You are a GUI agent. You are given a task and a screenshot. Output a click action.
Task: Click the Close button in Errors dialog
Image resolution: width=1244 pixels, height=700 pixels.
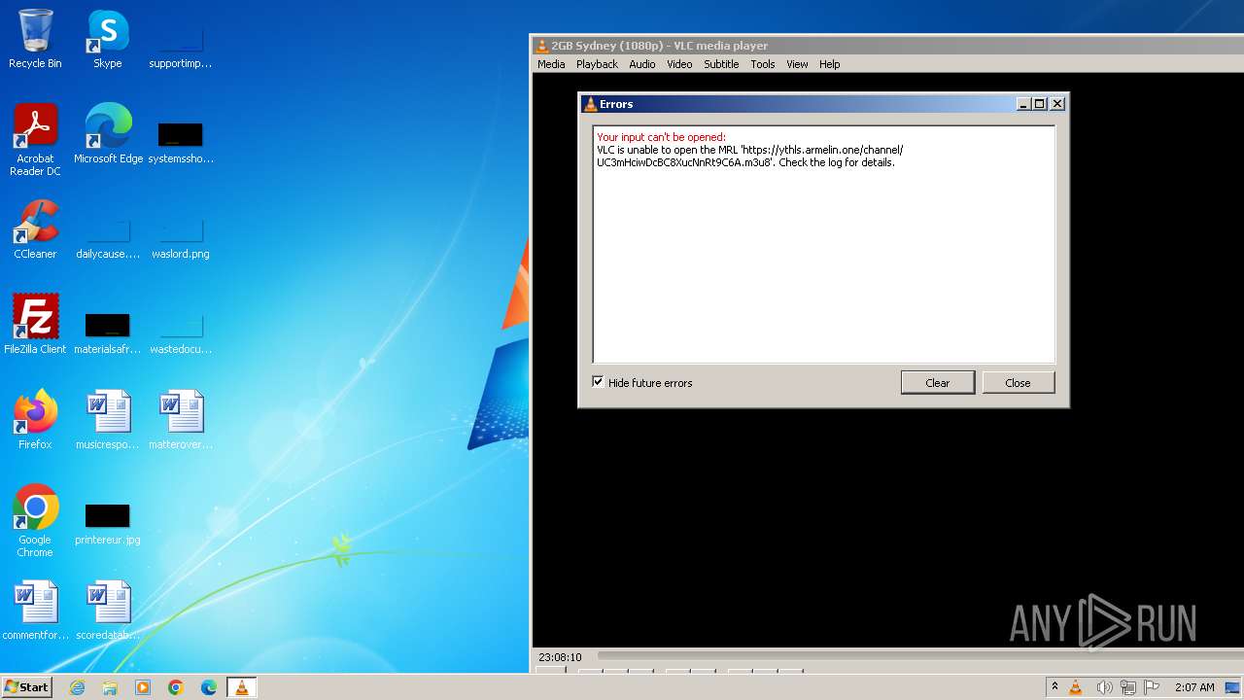point(1018,382)
